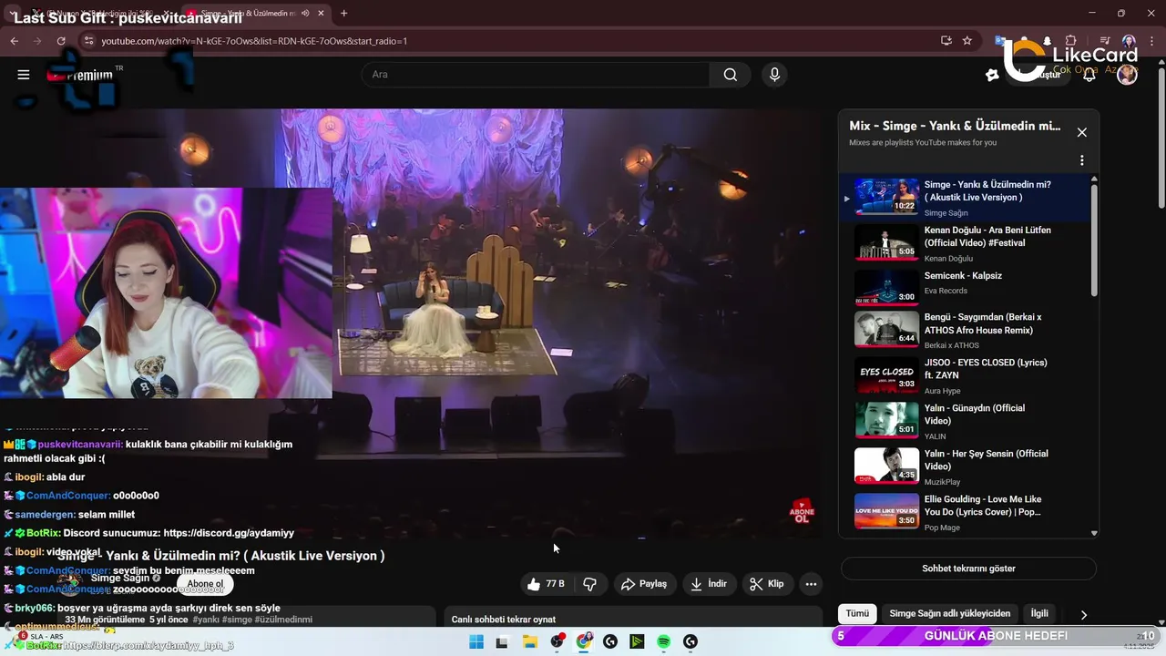Open File Explorer from taskbar
The image size is (1166, 656).
pyautogui.click(x=529, y=641)
